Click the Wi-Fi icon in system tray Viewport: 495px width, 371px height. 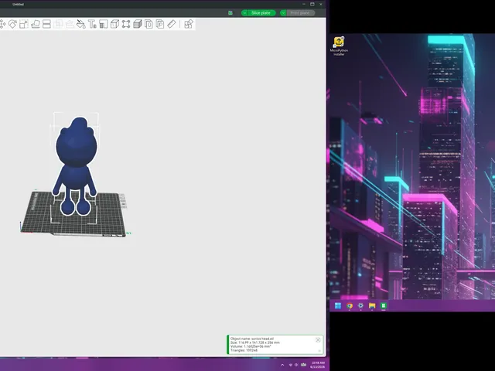click(x=291, y=365)
